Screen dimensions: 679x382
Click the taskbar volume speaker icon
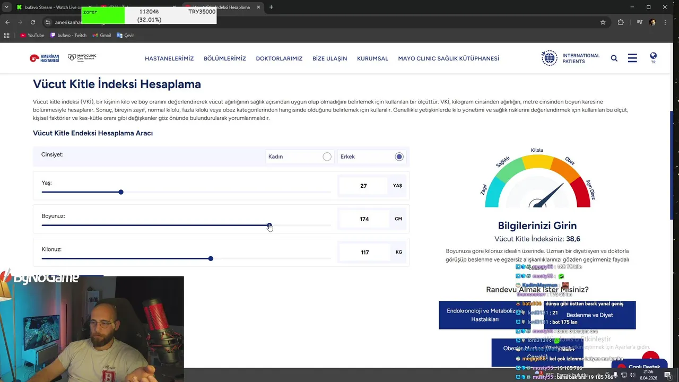click(632, 375)
